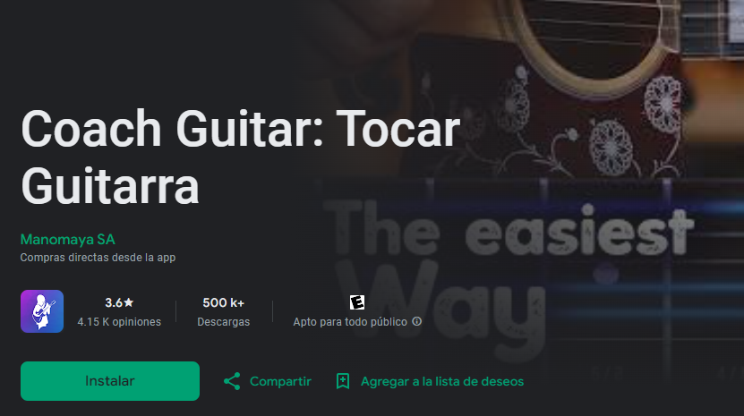Click the 500 k+ downloads figure
744x416 pixels.
[224, 302]
